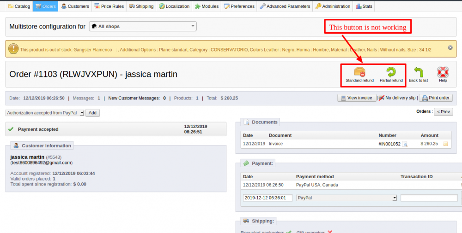Click the payment date input field
The image size is (462, 233).
pyautogui.click(x=268, y=198)
